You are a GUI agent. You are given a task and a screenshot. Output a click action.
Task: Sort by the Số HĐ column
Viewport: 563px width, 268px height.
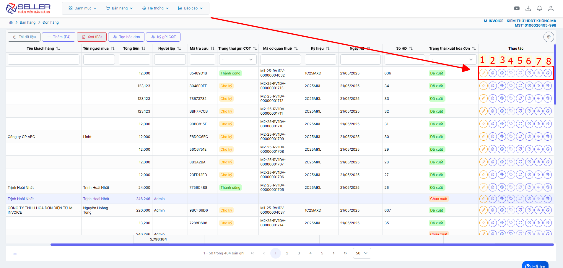tap(411, 48)
